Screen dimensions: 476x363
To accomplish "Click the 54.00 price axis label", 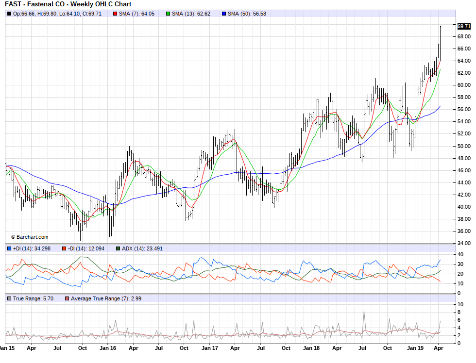I will 464,122.
